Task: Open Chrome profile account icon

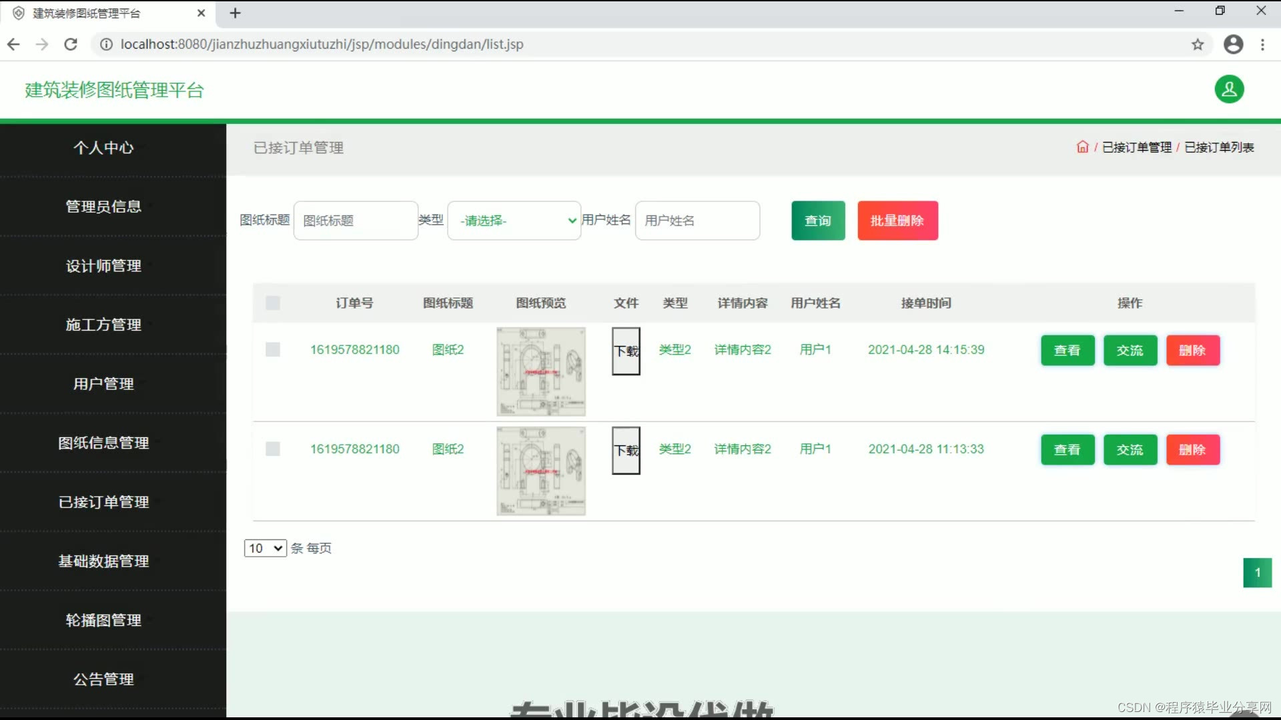Action: [x=1233, y=45]
